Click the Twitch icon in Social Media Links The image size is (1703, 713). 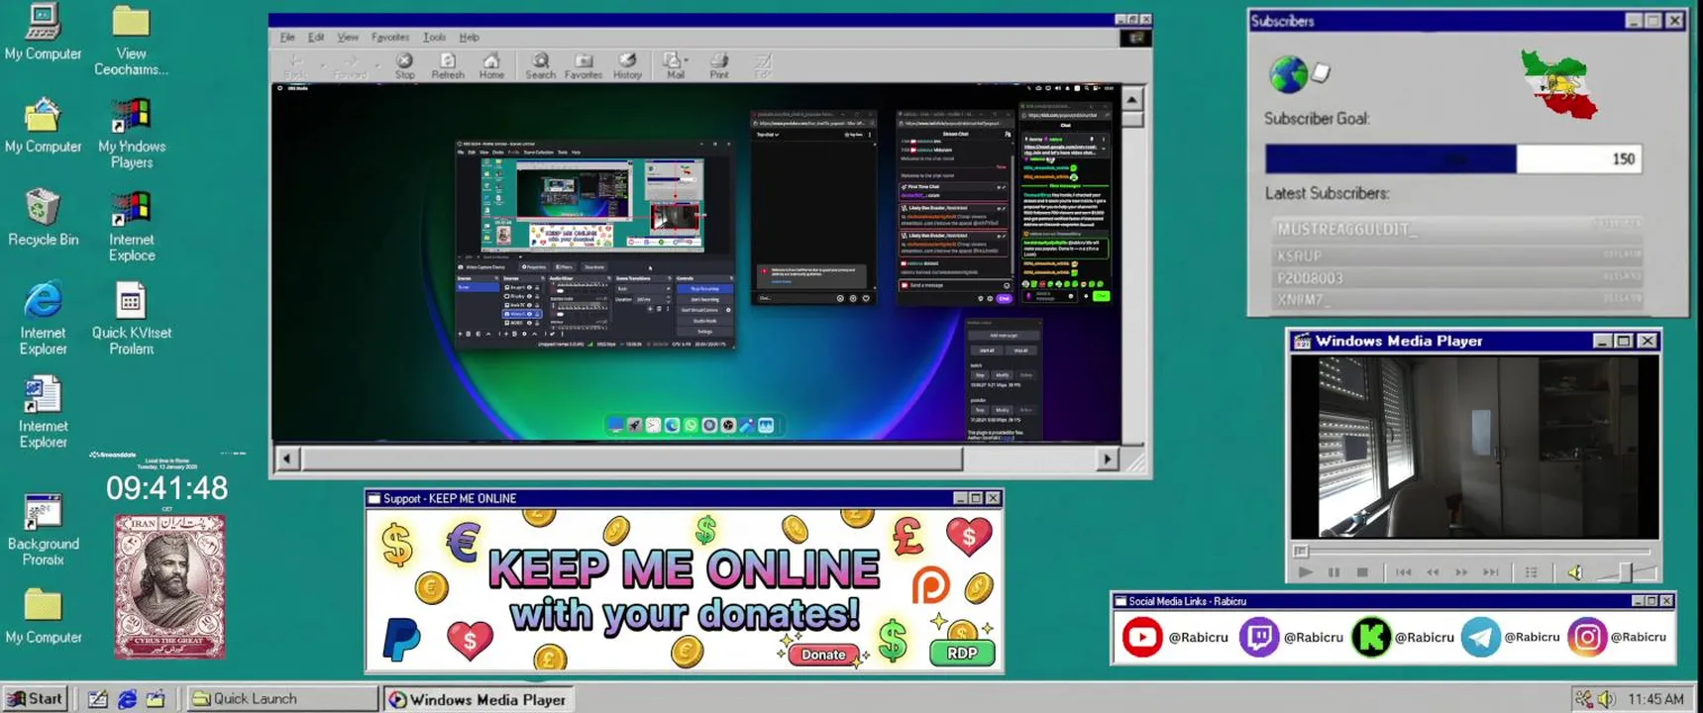(x=1259, y=637)
